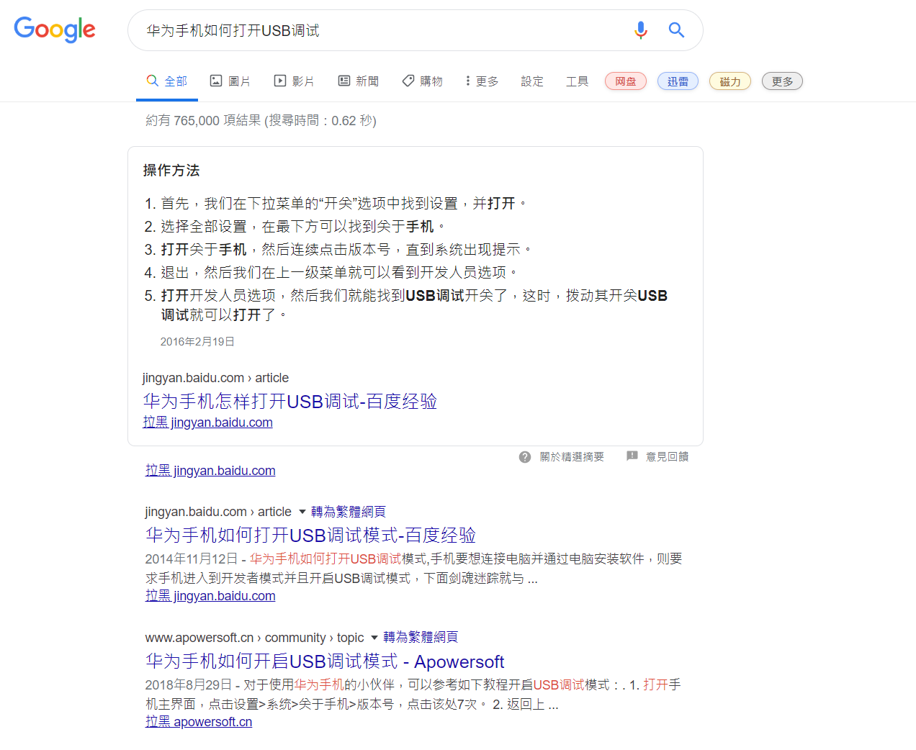Open result 华为手机如何开启USB调试模式 - Apowersoft
Screen dimensions: 916x750
(325, 661)
